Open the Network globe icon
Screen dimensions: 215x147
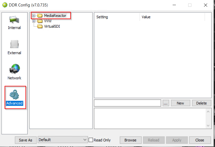click(x=14, y=69)
